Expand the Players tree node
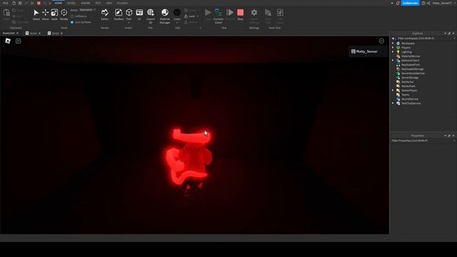This screenshot has height=257, width=457. coord(393,48)
